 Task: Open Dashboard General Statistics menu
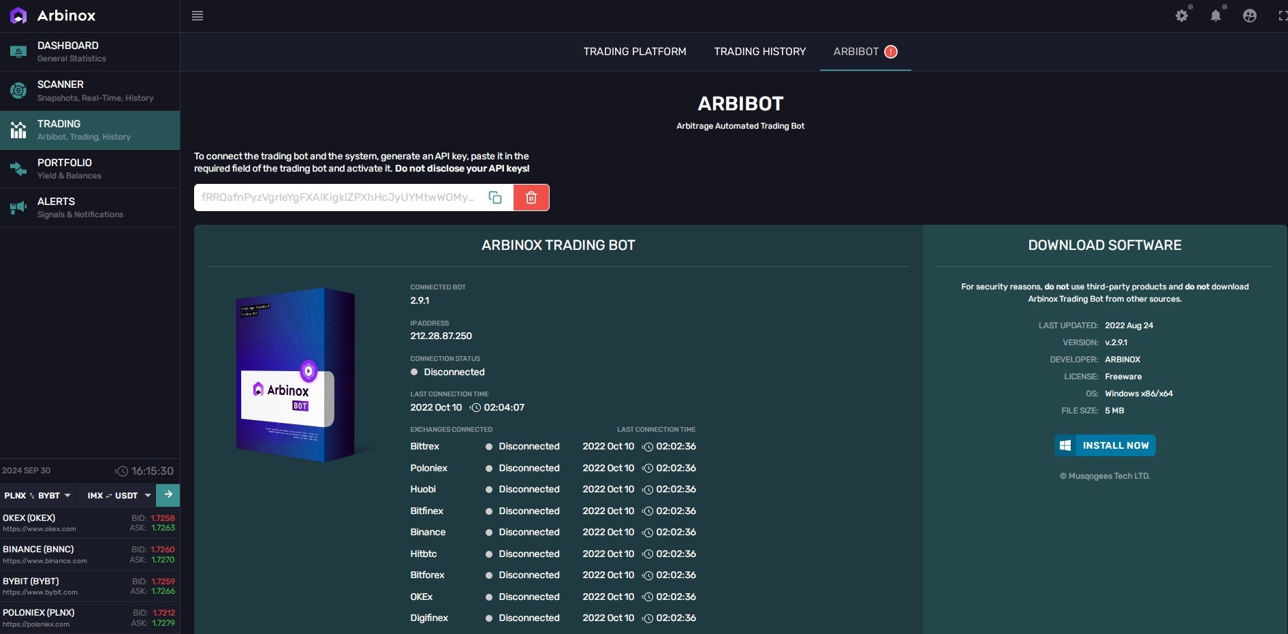click(x=90, y=52)
